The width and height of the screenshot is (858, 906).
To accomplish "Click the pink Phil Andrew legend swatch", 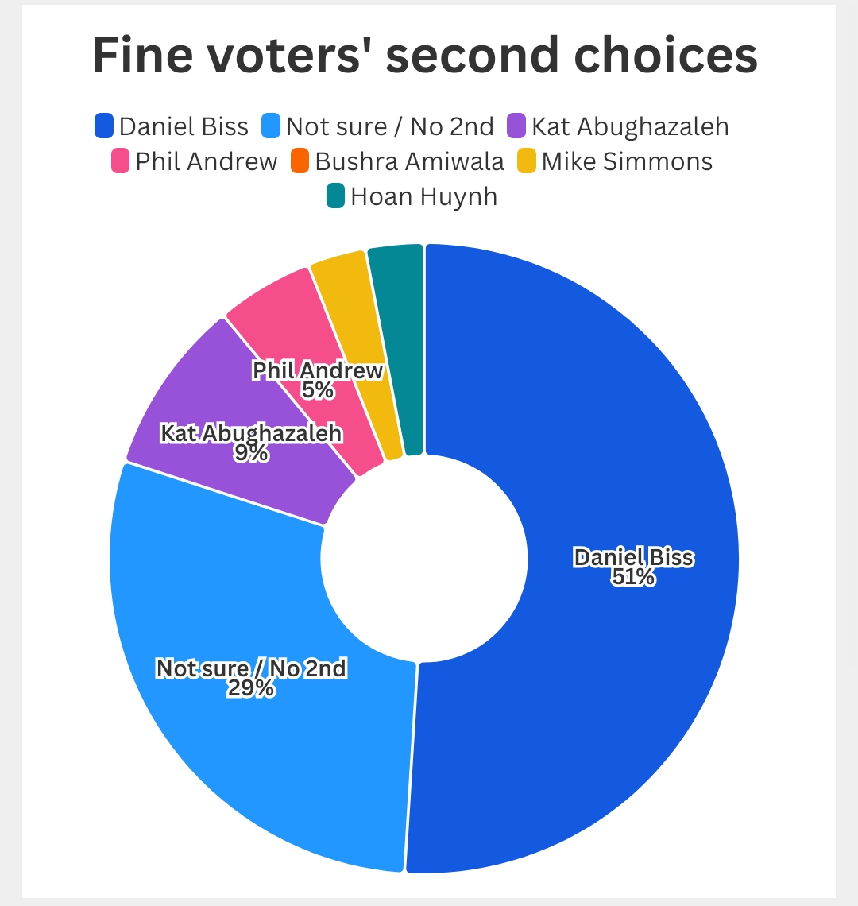I will (x=121, y=161).
